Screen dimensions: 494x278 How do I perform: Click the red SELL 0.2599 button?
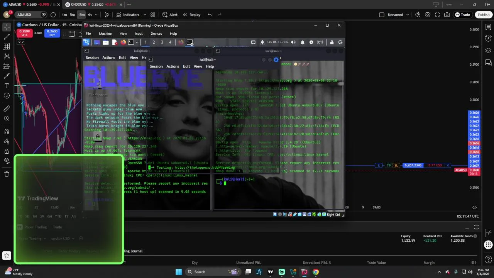24,33
